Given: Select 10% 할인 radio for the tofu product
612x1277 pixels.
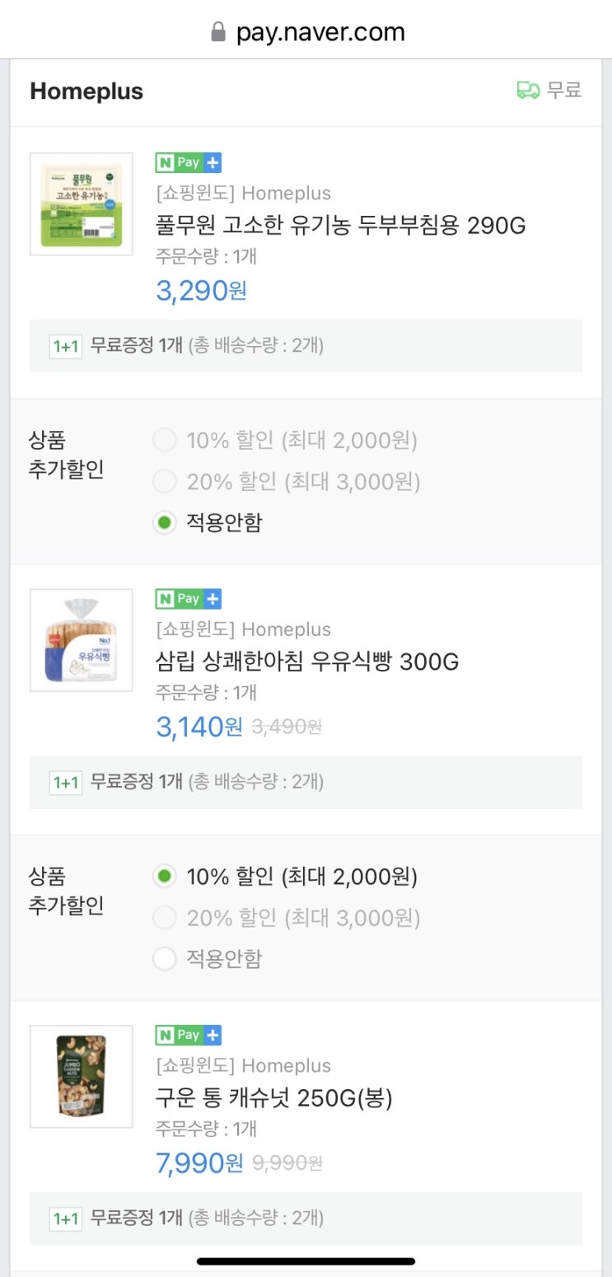Looking at the screenshot, I should pos(165,441).
